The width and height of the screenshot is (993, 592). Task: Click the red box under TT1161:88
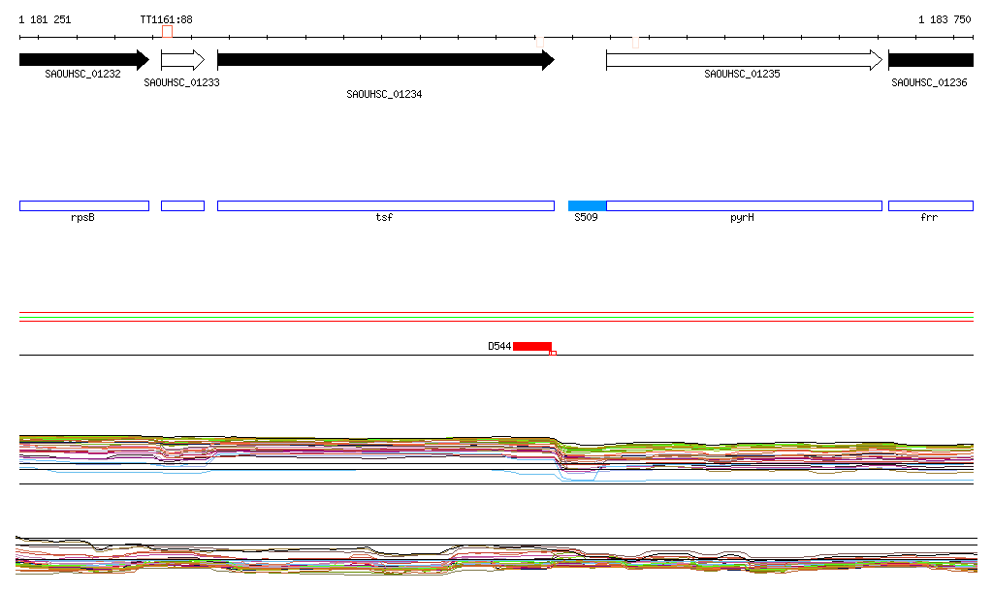pyautogui.click(x=168, y=31)
